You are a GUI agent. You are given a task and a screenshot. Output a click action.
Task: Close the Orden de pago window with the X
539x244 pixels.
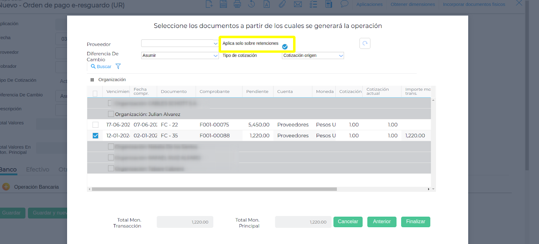click(519, 3)
